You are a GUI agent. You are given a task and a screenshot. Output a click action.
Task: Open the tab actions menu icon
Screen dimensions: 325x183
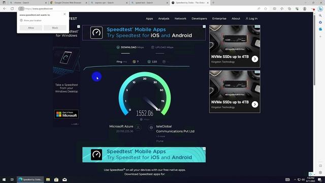(x=4, y=3)
